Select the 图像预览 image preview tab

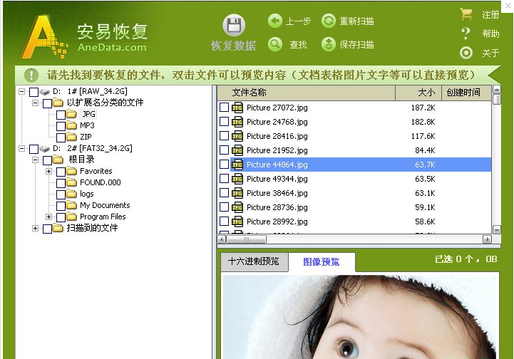(x=321, y=262)
